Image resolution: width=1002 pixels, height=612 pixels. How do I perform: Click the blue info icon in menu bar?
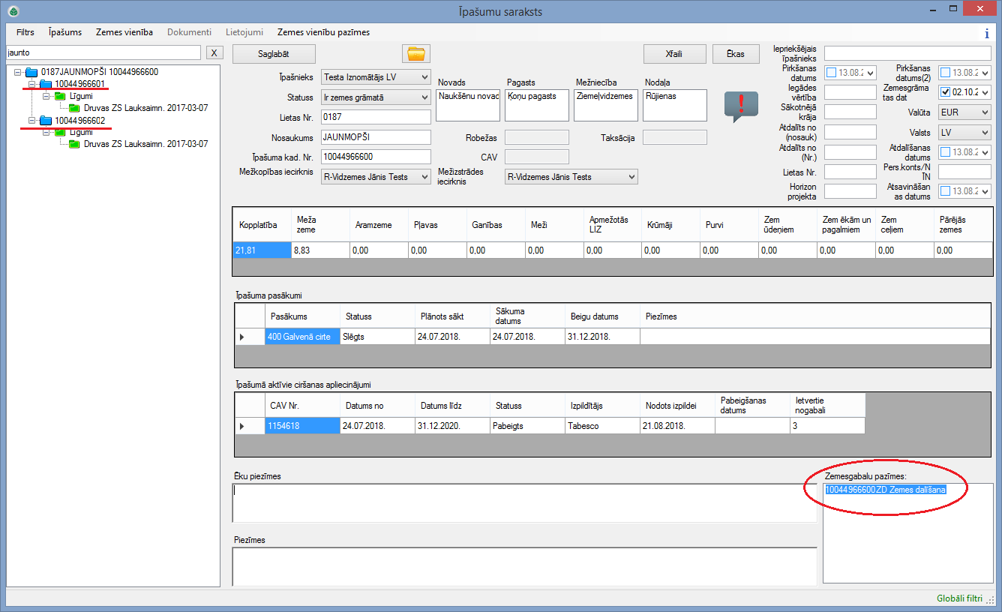[x=986, y=33]
